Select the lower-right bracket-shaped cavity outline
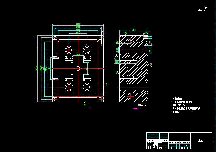Image resolution: width=216 pixels, height=152 pixels. tap(87, 78)
